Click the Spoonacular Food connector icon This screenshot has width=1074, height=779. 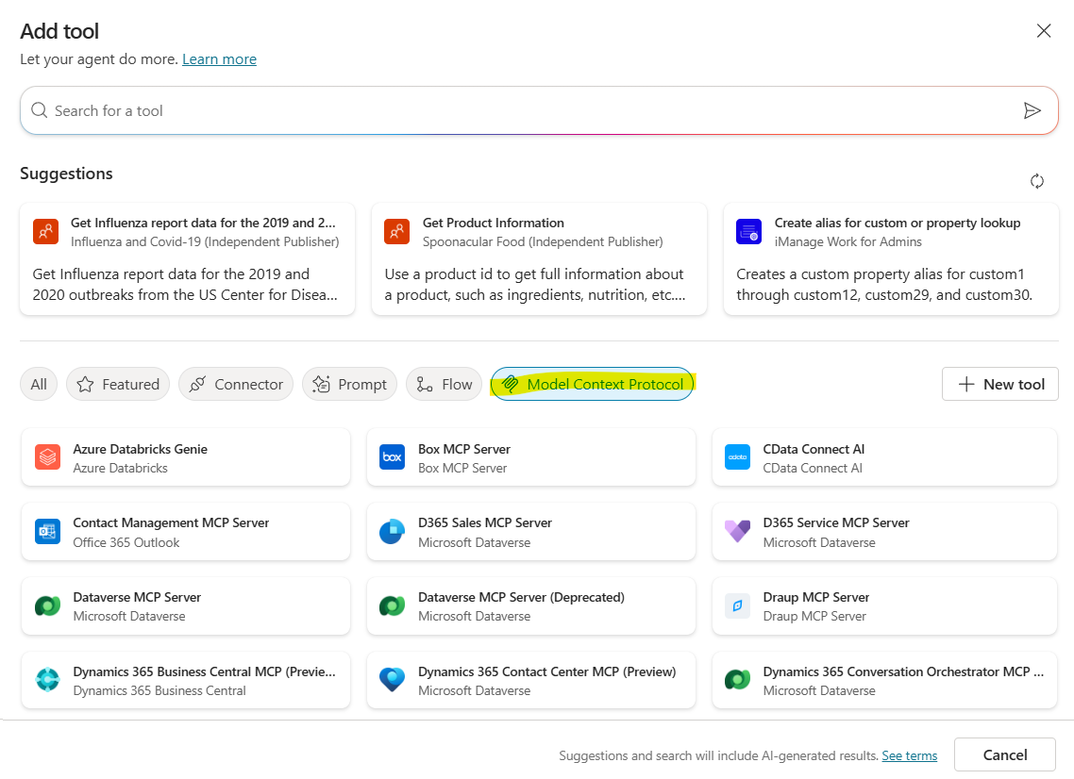pyautogui.click(x=397, y=231)
